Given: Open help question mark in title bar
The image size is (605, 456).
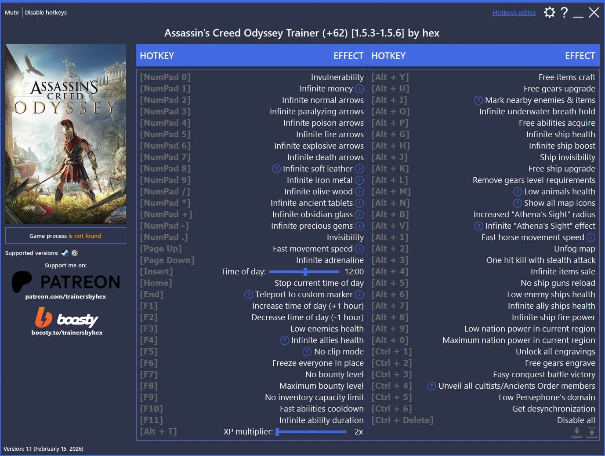Looking at the screenshot, I should click(564, 12).
